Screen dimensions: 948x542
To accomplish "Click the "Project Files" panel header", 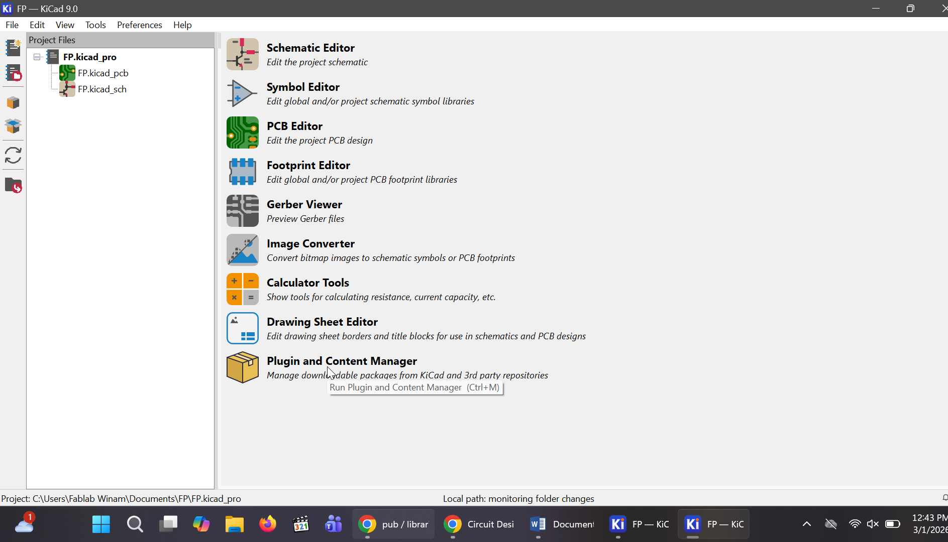I will pyautogui.click(x=121, y=40).
